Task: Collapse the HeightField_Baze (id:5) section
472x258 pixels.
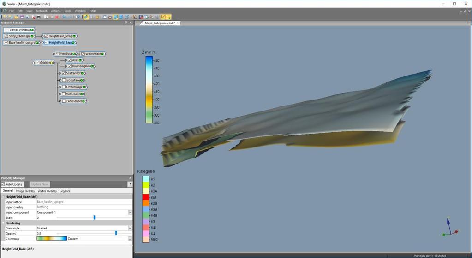Action: tap(3, 197)
